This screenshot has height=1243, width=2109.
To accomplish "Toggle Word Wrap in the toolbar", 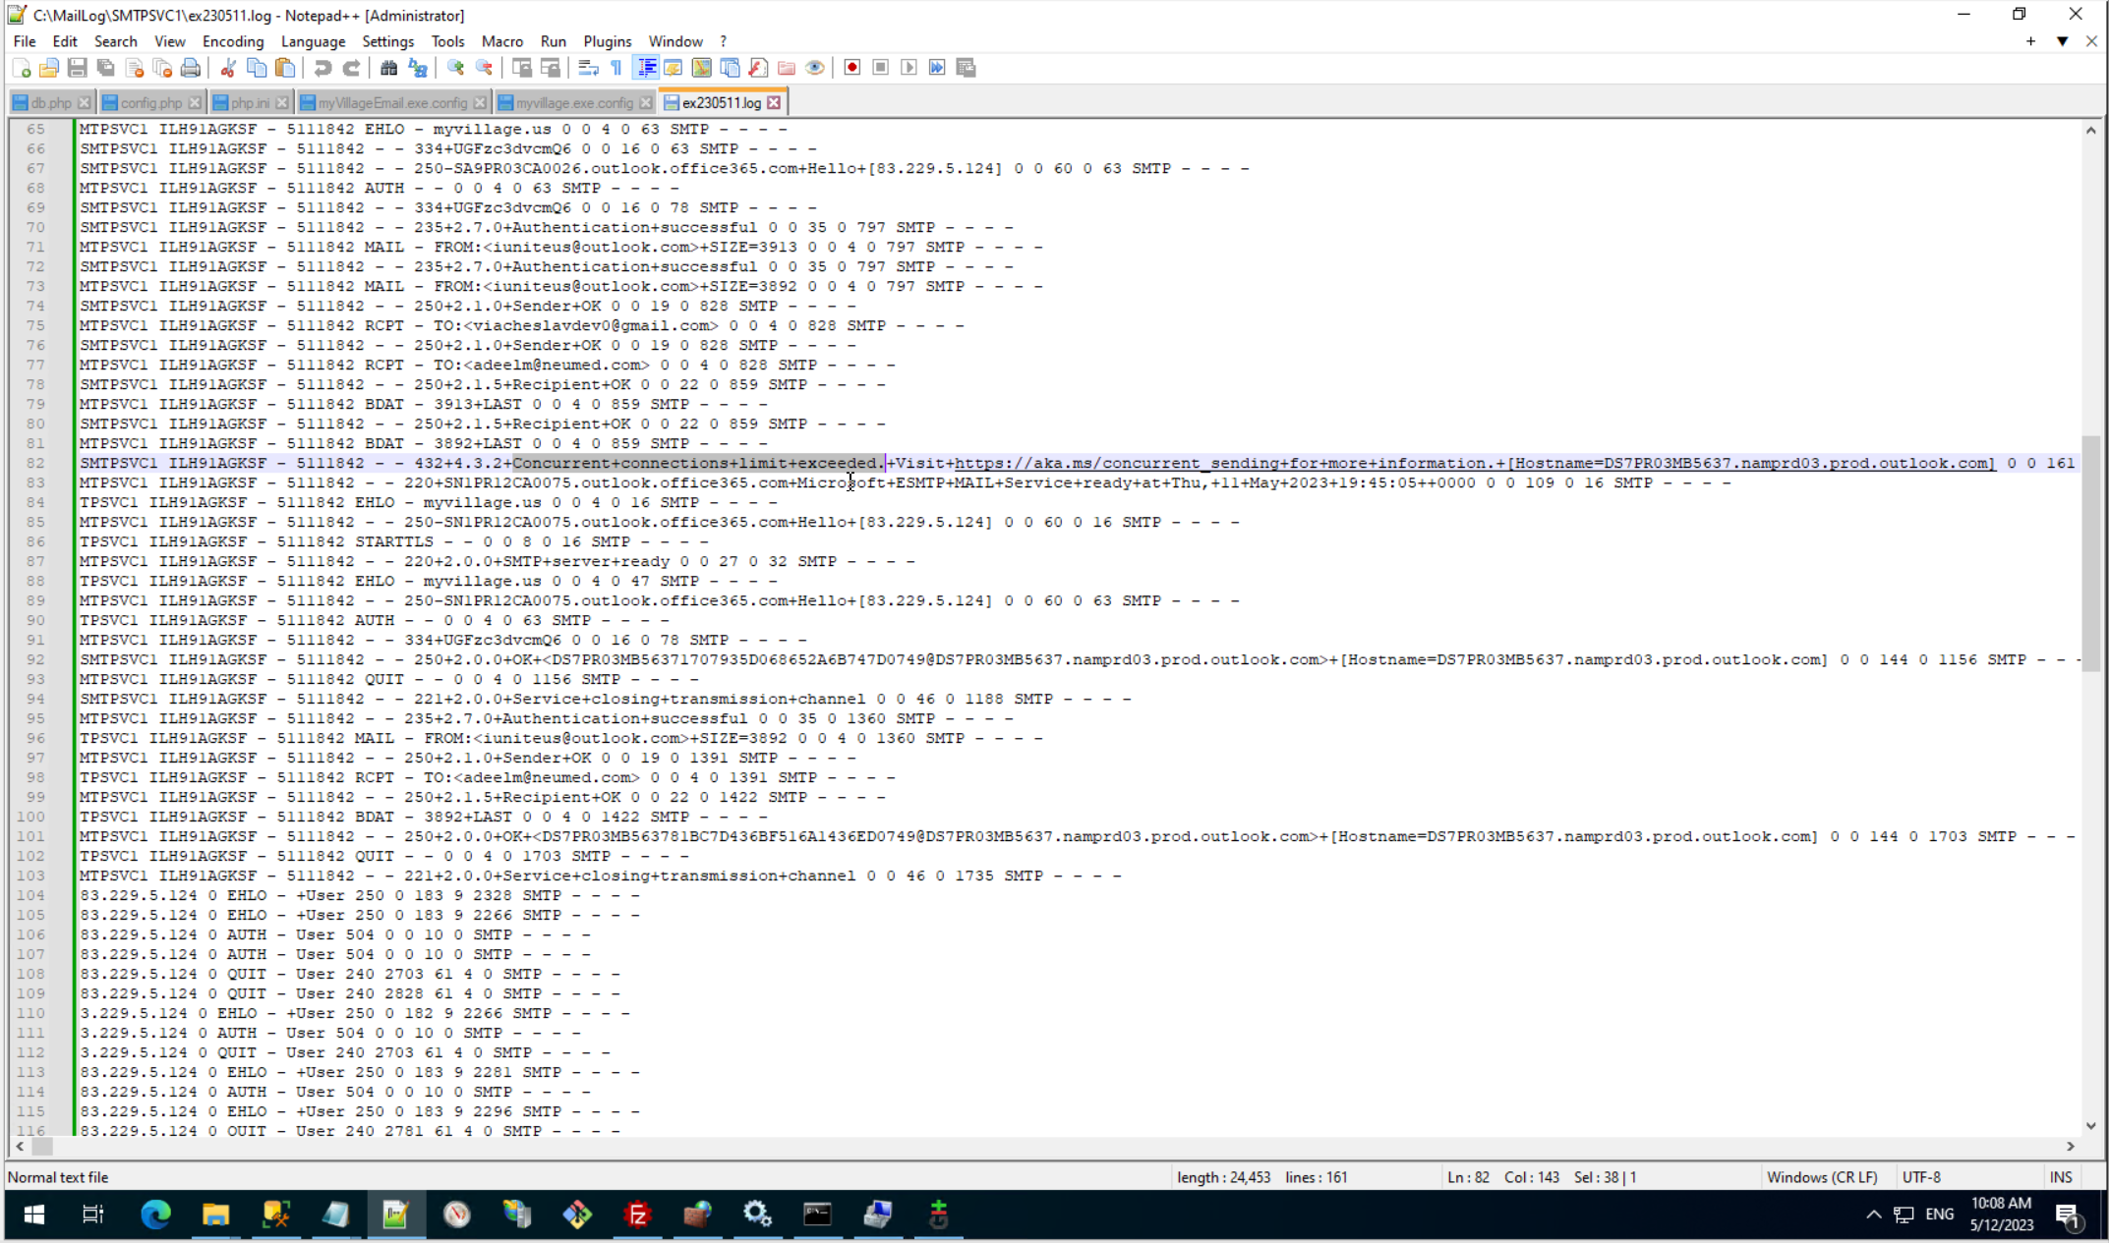I will click(588, 68).
